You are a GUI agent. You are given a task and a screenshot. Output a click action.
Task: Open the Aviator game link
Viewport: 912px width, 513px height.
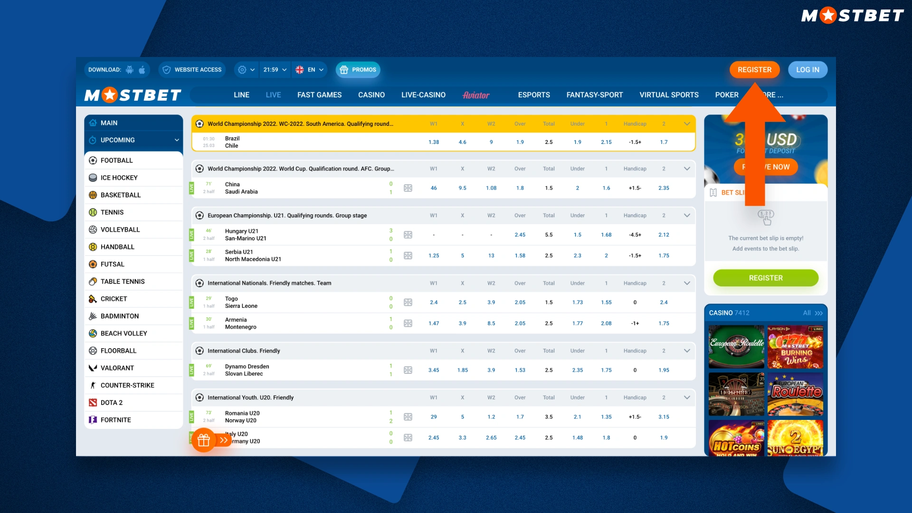[x=476, y=95]
